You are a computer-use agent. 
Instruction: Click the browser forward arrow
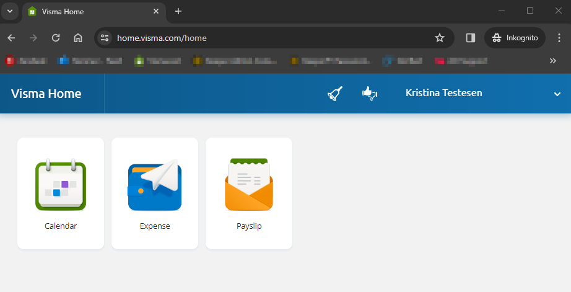pos(33,38)
